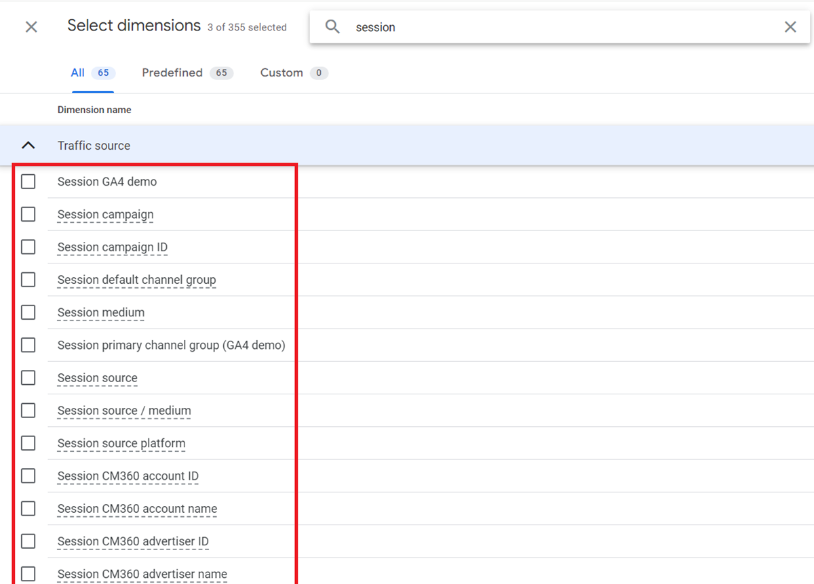Check the Session GA4 demo checkbox

pyautogui.click(x=28, y=182)
